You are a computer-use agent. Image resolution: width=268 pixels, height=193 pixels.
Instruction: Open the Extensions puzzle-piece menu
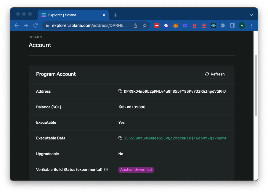(x=223, y=26)
